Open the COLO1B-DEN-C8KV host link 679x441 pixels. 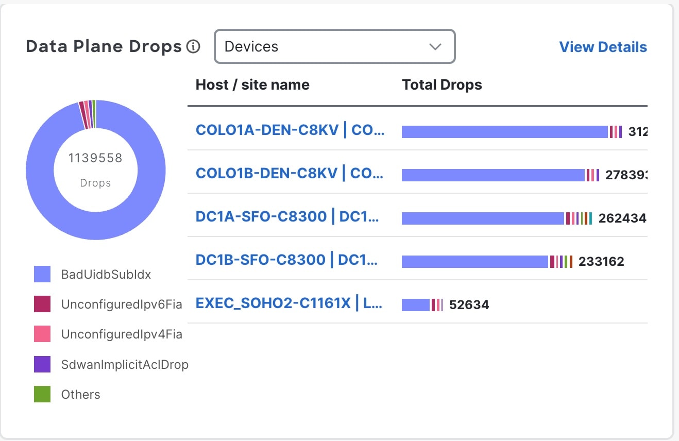290,173
